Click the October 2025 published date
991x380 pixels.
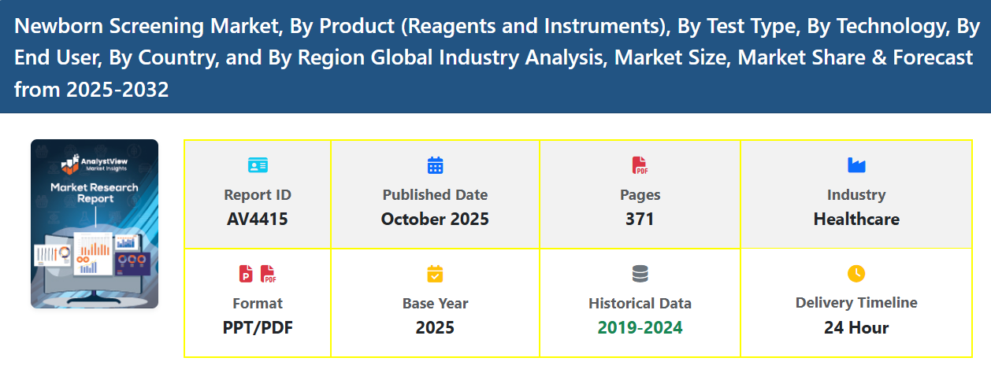(435, 220)
